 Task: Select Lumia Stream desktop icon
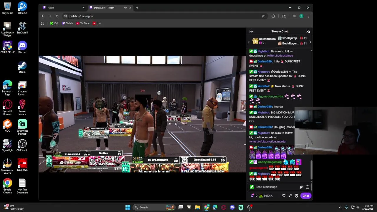coord(22,108)
